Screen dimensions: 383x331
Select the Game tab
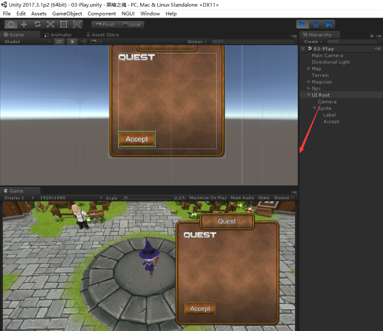coord(20,191)
